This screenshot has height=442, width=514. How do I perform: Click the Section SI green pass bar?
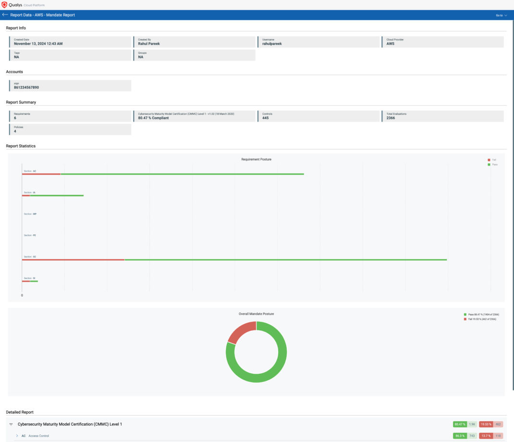(34, 281)
